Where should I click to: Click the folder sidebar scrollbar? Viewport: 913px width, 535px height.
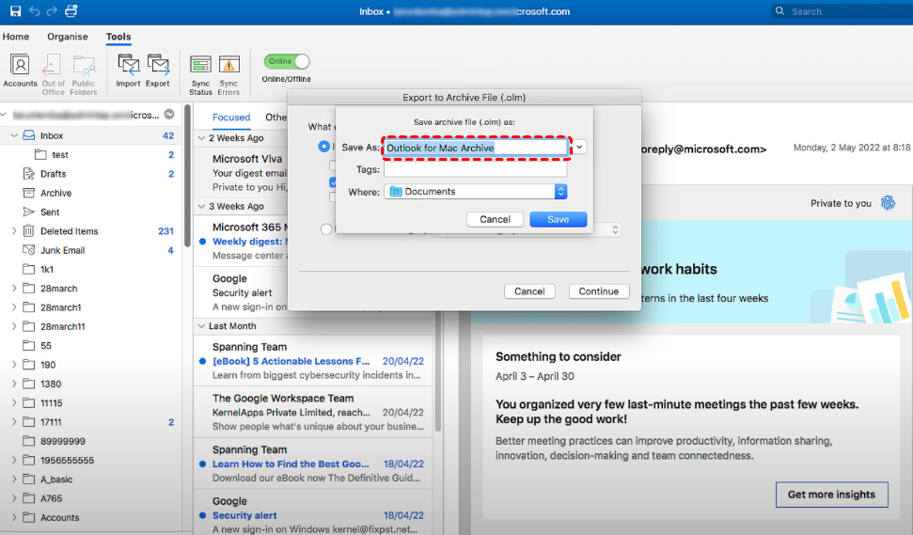(x=187, y=176)
